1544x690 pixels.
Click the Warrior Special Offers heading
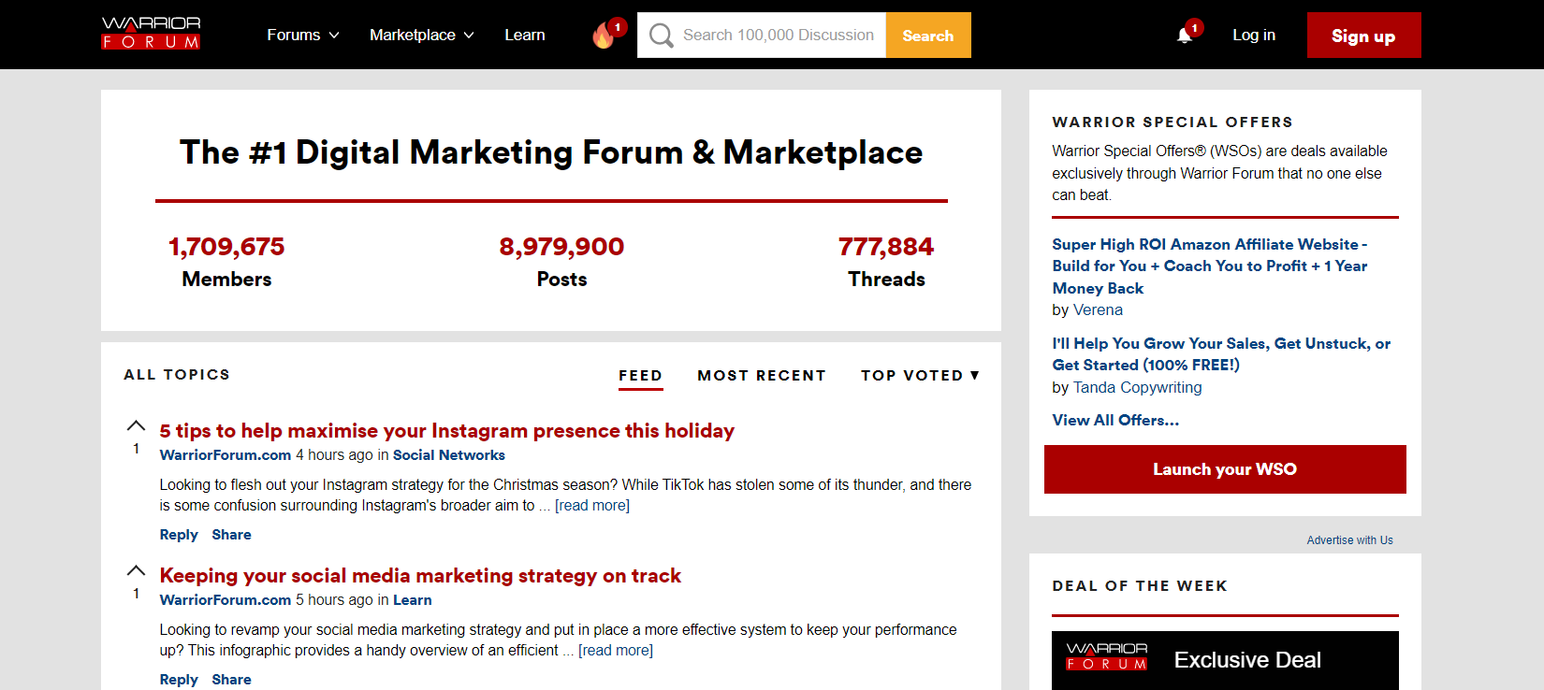tap(1173, 122)
